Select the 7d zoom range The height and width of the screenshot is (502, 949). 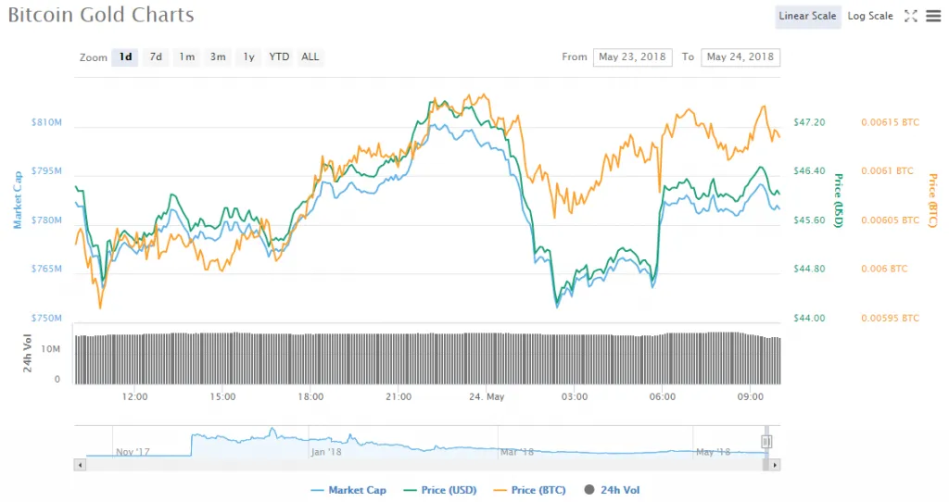pyautogui.click(x=156, y=56)
